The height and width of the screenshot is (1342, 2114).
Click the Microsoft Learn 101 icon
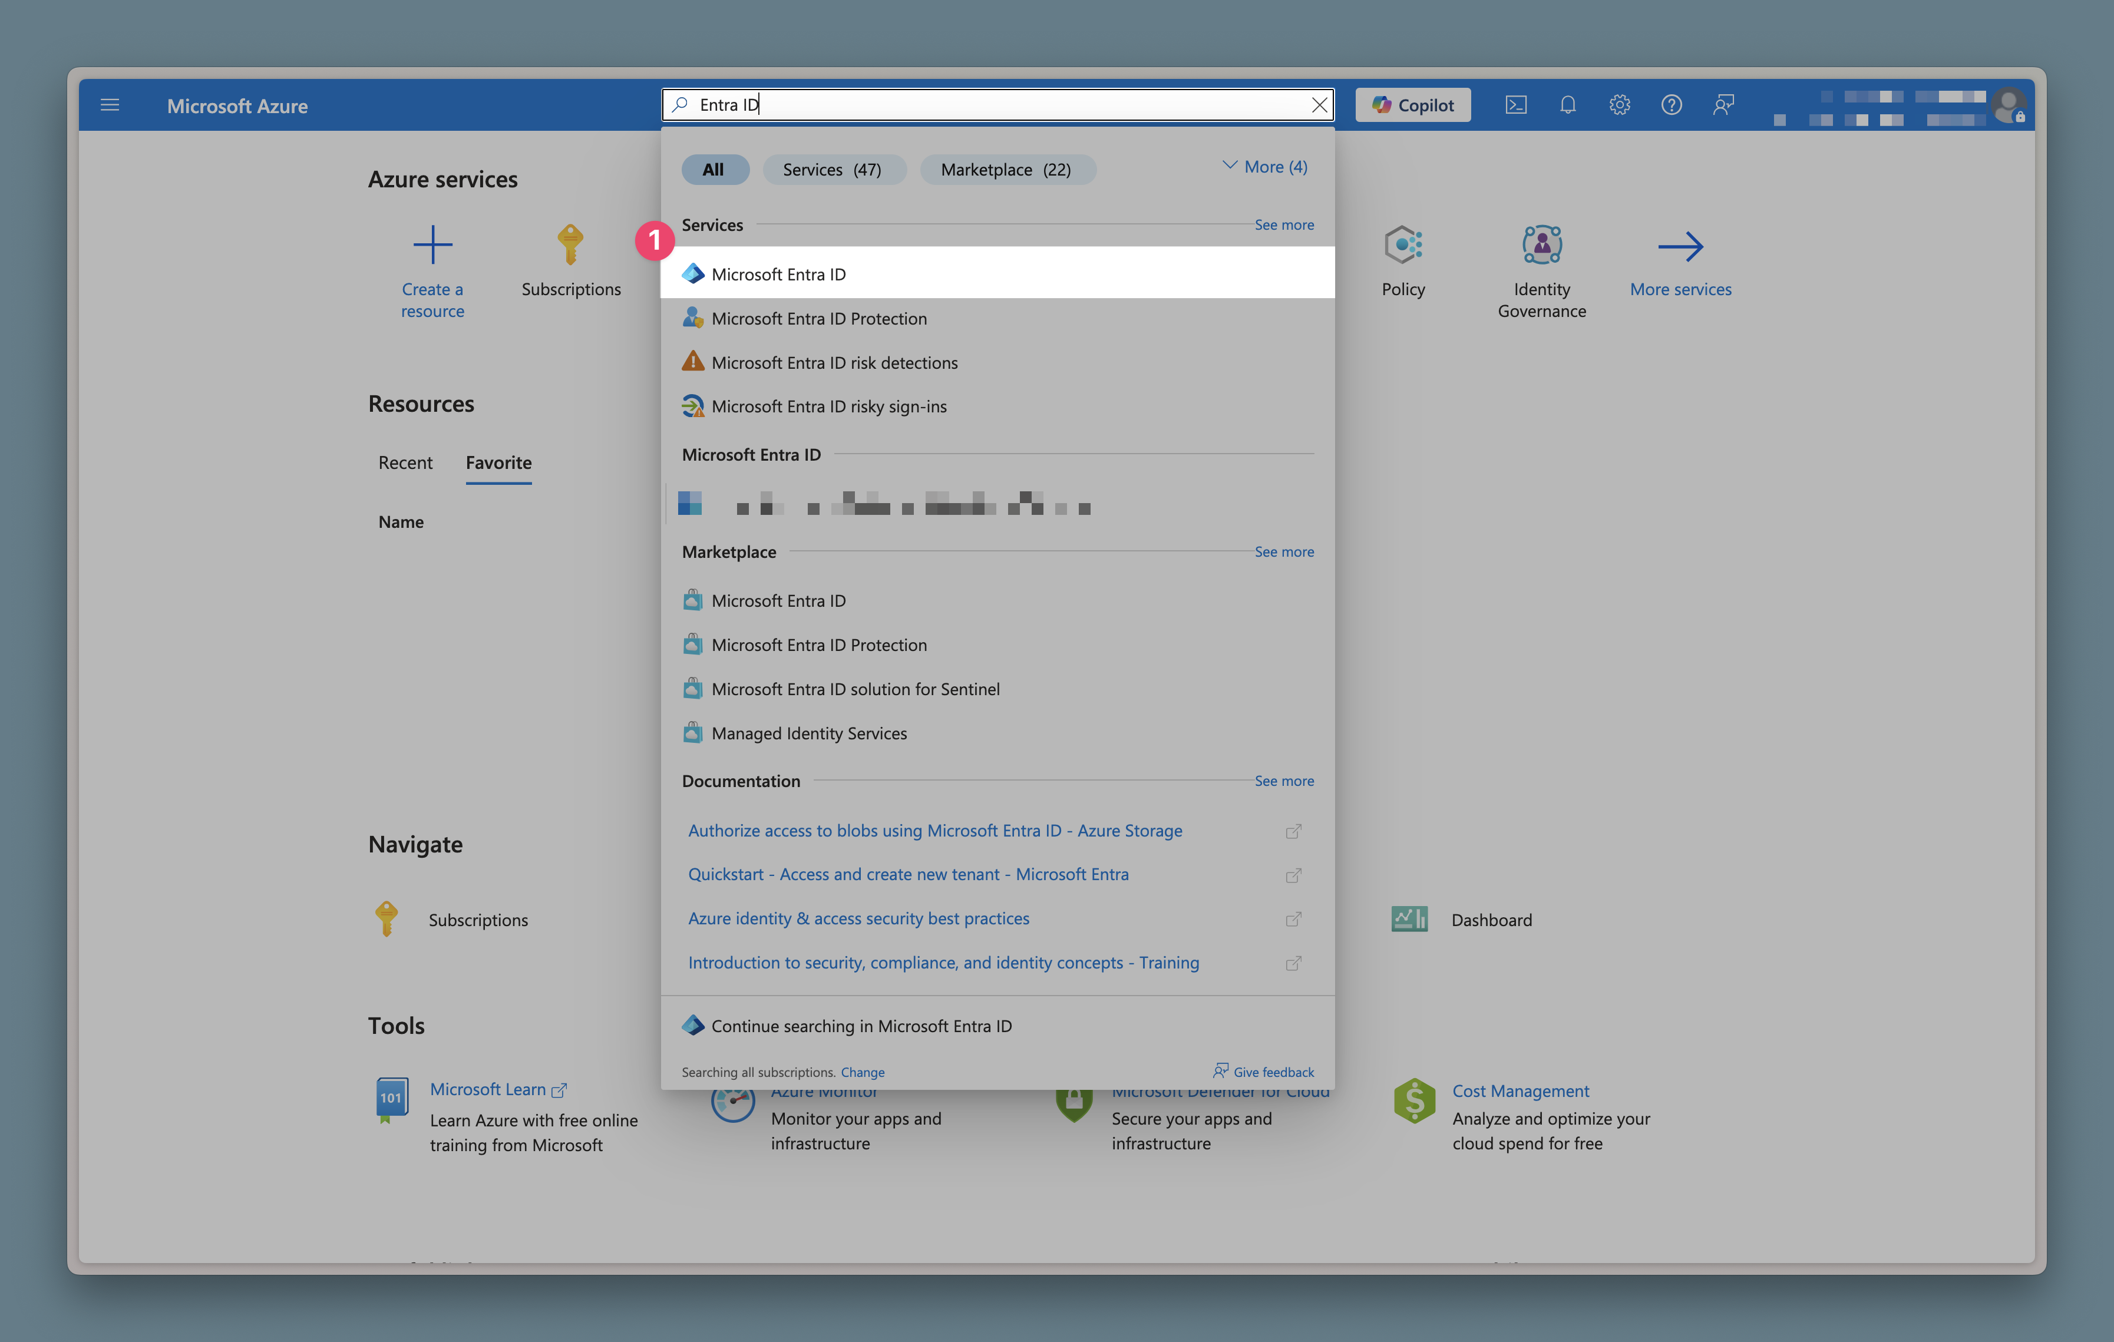coord(392,1099)
